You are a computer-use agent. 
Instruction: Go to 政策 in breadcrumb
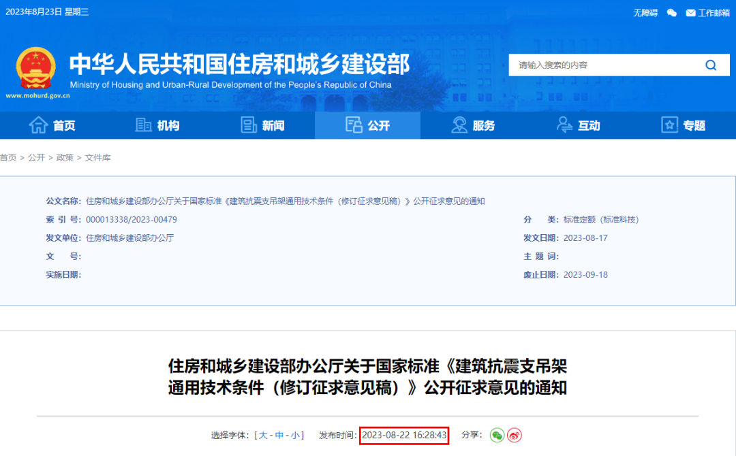tap(65, 157)
